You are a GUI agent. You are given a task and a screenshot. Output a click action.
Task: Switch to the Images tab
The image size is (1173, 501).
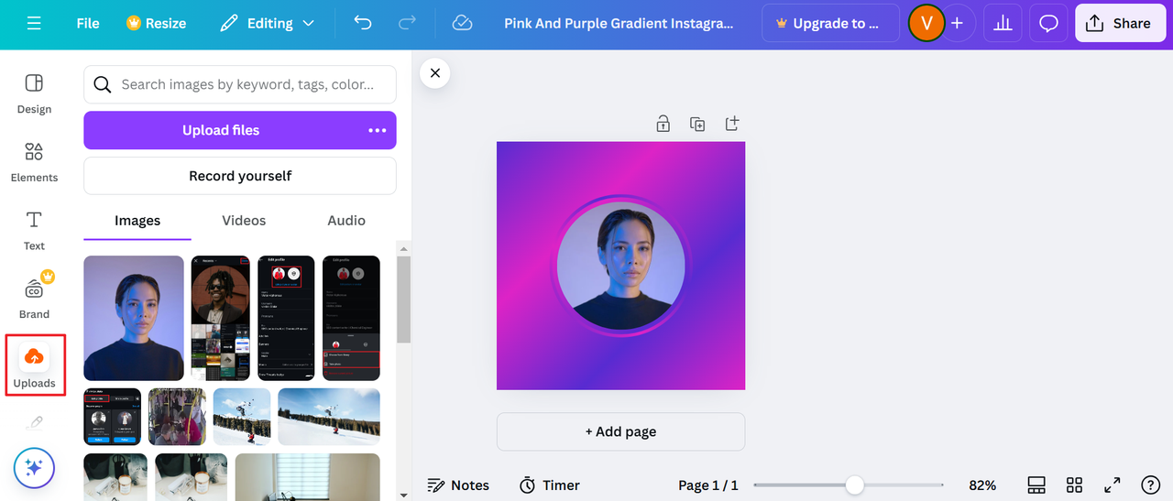pos(137,221)
